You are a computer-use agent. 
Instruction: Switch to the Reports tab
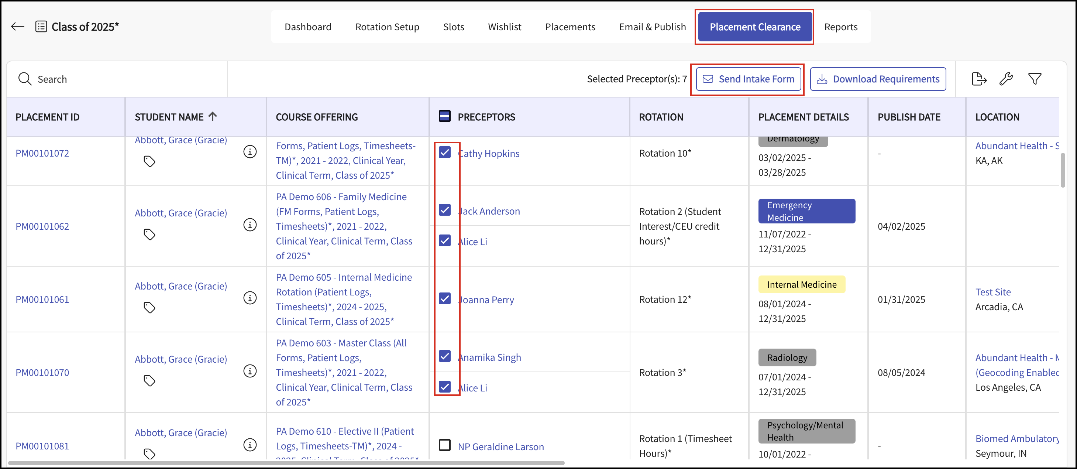[840, 27]
